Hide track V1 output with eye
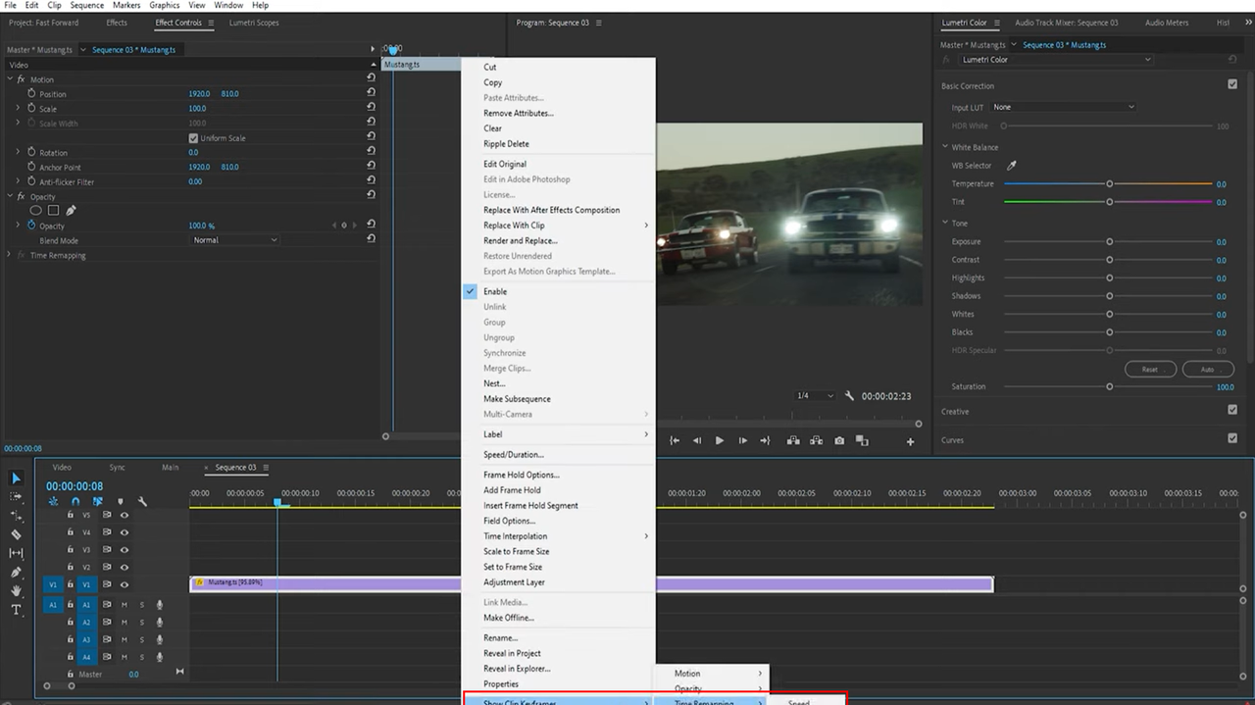The width and height of the screenshot is (1255, 705). 124,585
